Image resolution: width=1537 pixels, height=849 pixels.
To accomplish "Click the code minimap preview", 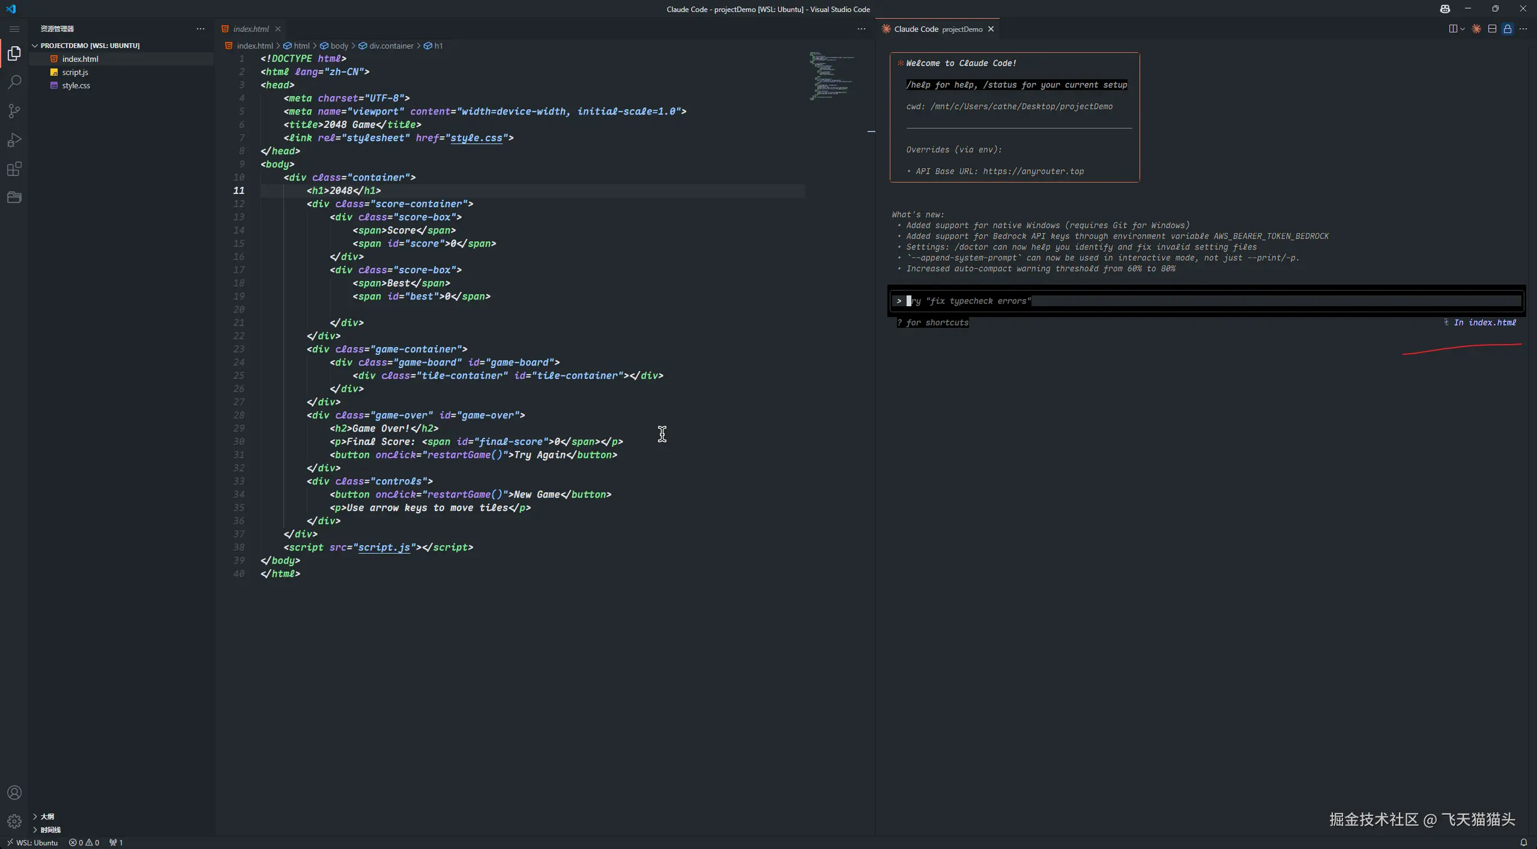I will (832, 76).
